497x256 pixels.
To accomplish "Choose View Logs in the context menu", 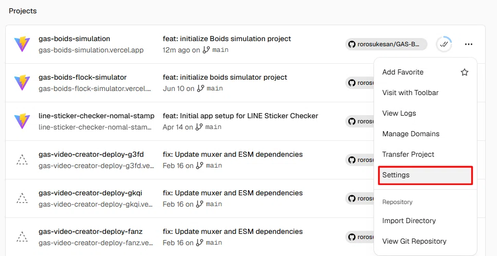I will (x=425, y=113).
